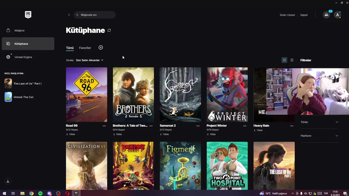Click the 0/12 Başarı achievements text
This screenshot has height=196, width=349.
[x=72, y=130]
